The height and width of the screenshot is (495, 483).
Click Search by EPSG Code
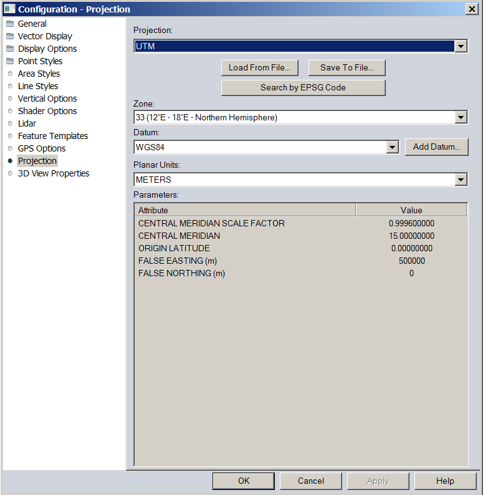point(303,88)
